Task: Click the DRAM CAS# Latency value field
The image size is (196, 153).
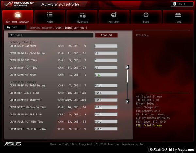Action: click(106, 46)
